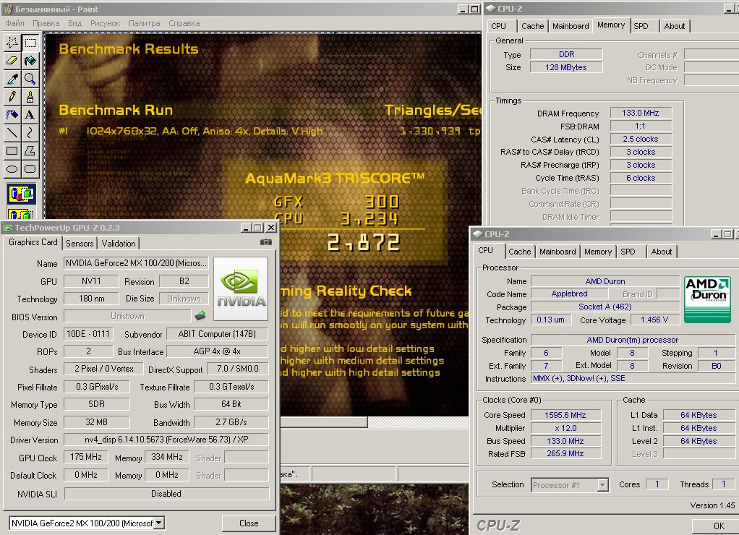Open the Рисунок menu in Paint

click(105, 23)
